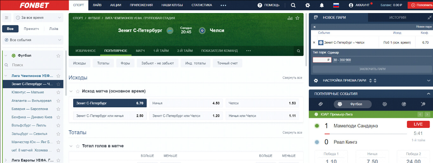The height and width of the screenshot is (163, 433).
Task: Collapse Тотал голов в матче chevron
Action: (71, 146)
